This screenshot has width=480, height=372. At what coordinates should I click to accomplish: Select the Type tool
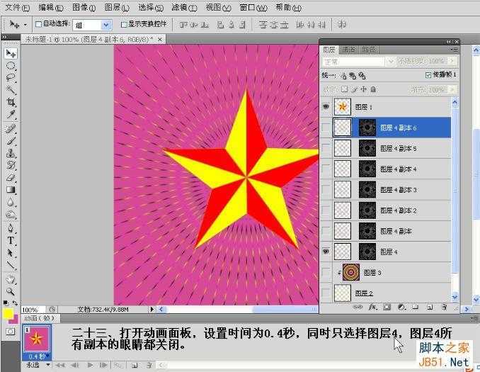11,240
